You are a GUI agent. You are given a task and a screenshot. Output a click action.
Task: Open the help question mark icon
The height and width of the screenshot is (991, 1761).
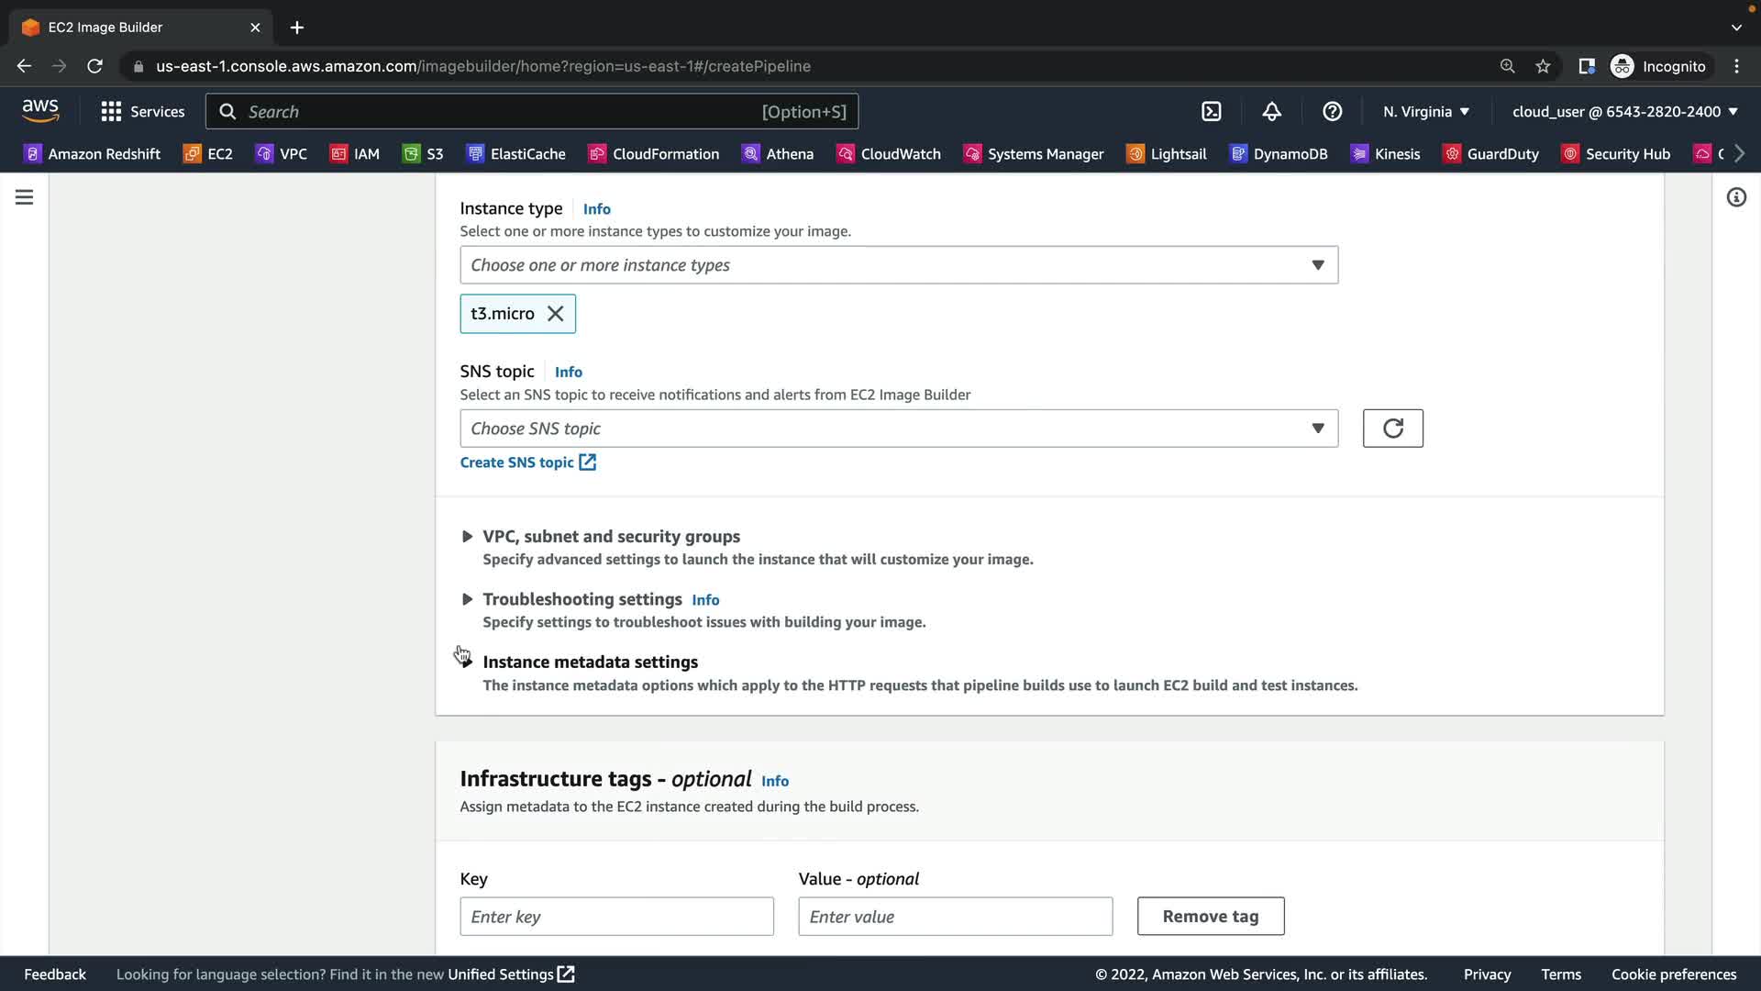[1332, 111]
